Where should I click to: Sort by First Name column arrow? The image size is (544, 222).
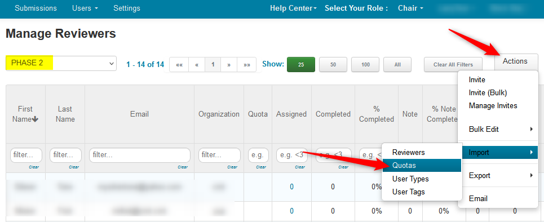[x=35, y=119]
